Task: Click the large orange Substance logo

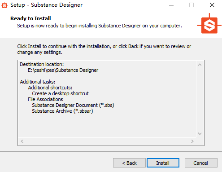Action: (209, 24)
